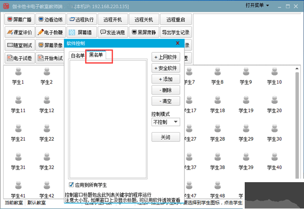
Task: Click the 导出学生记录 button
Action: (176, 32)
